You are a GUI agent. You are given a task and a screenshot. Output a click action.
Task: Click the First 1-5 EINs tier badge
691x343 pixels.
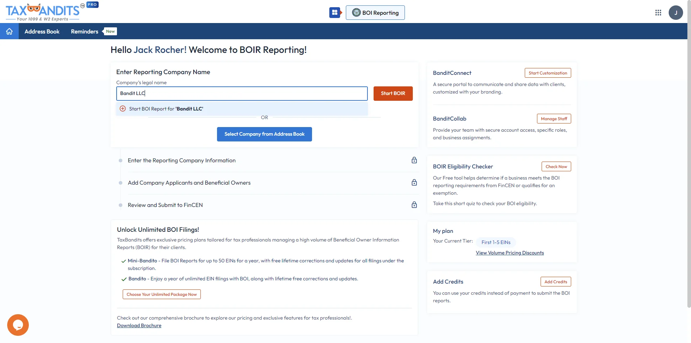[496, 242]
